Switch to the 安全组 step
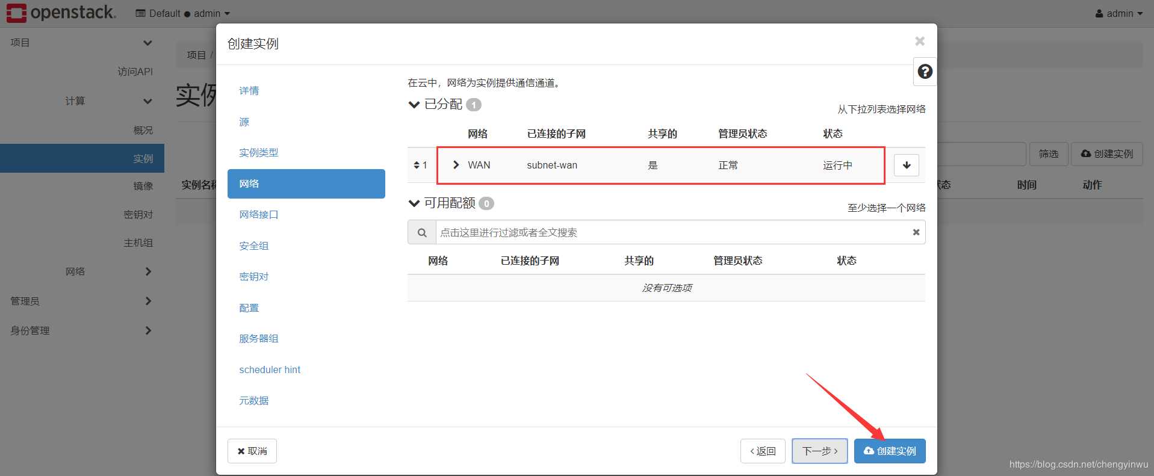The width and height of the screenshot is (1154, 476). coord(253,246)
